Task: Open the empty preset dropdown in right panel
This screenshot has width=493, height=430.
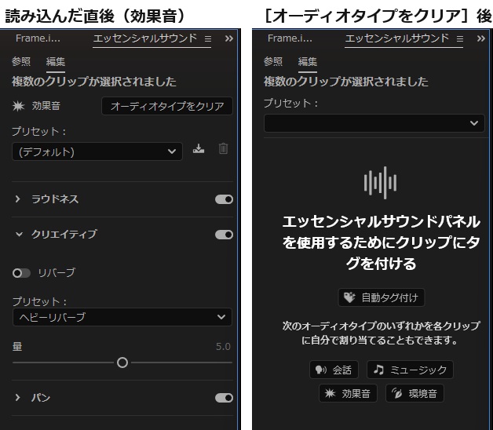Action: 374,123
